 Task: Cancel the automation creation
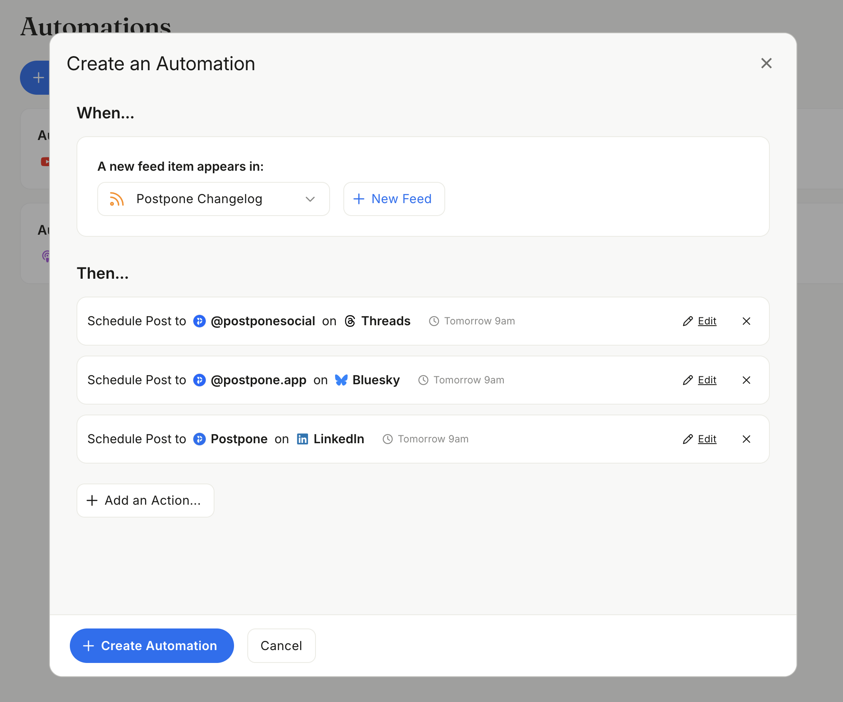[281, 646]
